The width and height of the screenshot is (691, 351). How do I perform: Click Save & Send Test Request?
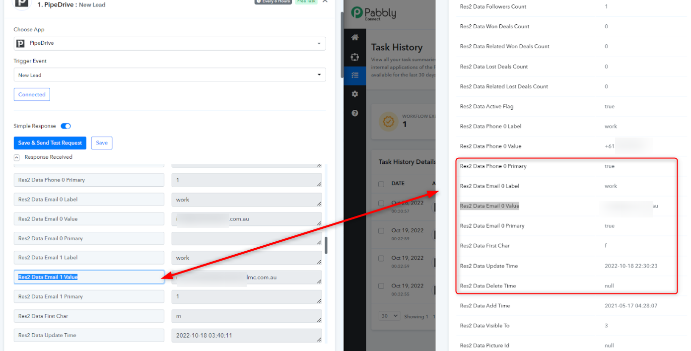pyautogui.click(x=50, y=143)
